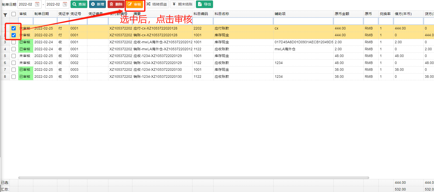This screenshot has width=434, height=192.
Task: Click the orange 审核 audit button
Action: pyautogui.click(x=135, y=4)
